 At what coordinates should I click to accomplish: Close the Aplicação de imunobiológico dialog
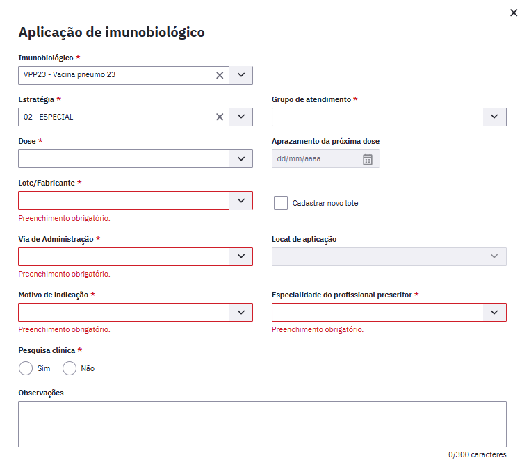(x=514, y=13)
